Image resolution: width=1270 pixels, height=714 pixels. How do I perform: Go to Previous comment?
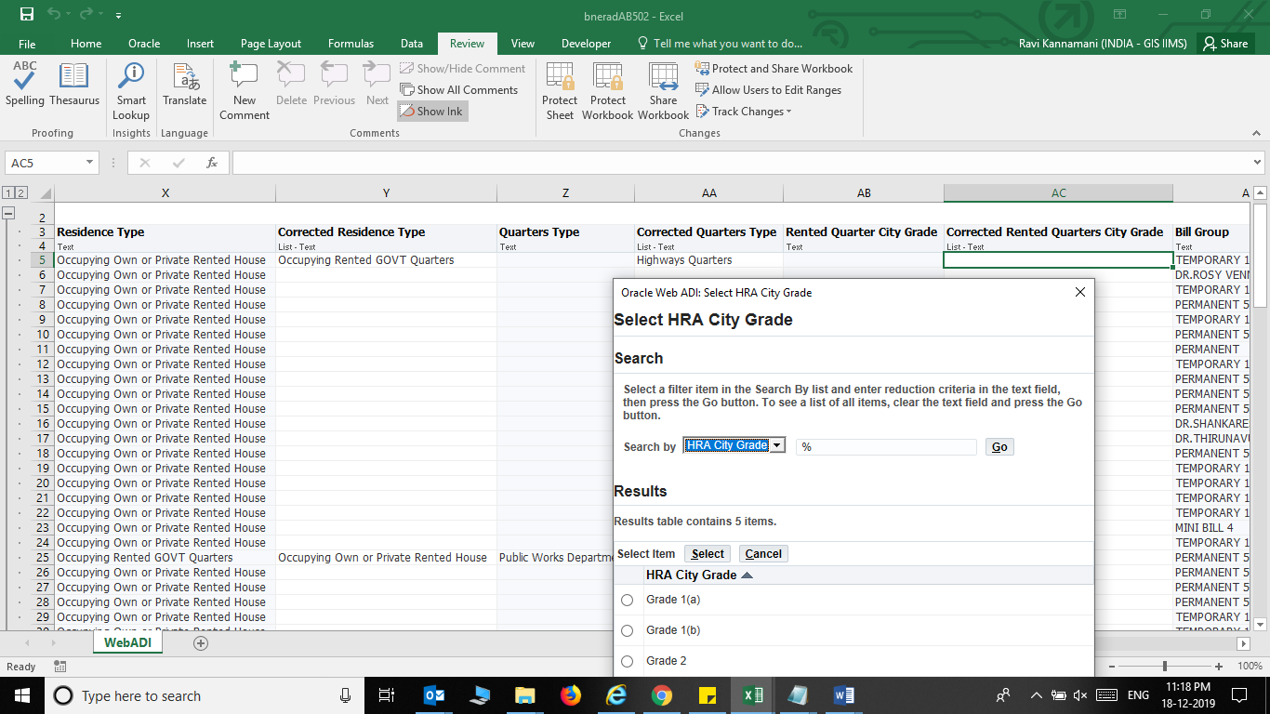coord(334,85)
